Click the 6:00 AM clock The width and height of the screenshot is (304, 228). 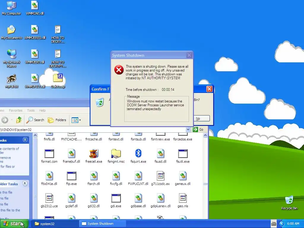[293, 224]
